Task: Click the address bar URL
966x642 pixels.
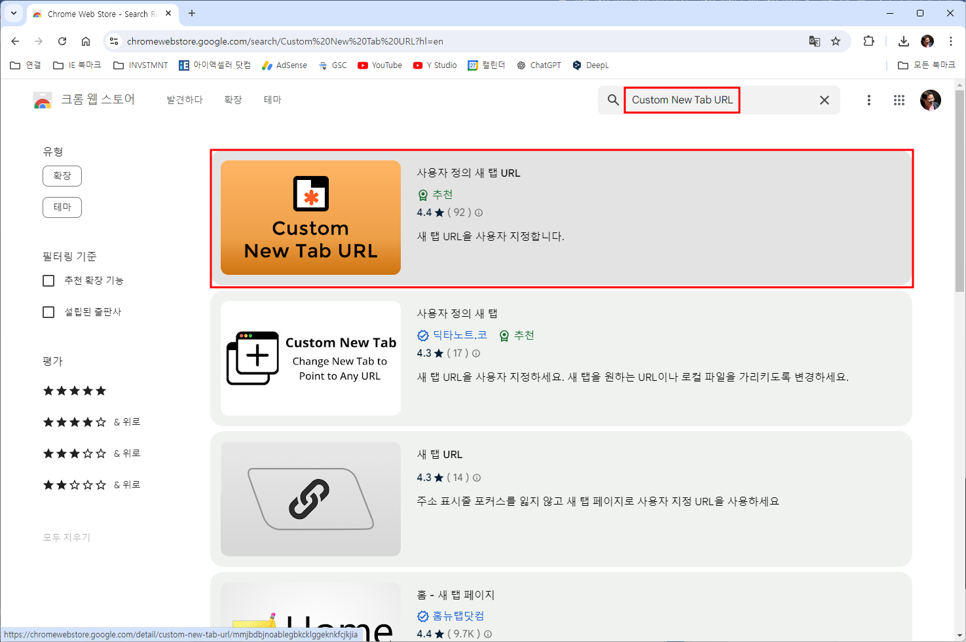Action: click(285, 41)
